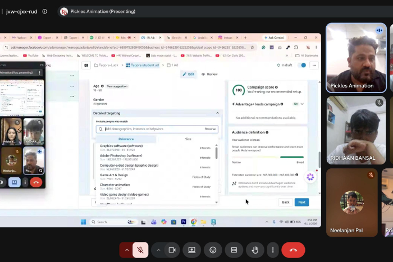
Task: Click Windows taskbar Search box
Action: click(112, 222)
